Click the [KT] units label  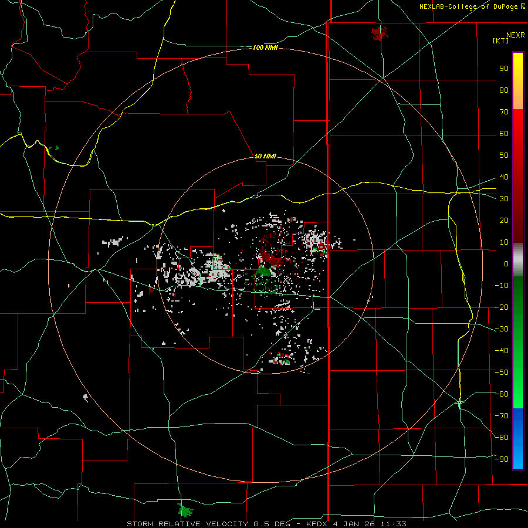(x=500, y=40)
